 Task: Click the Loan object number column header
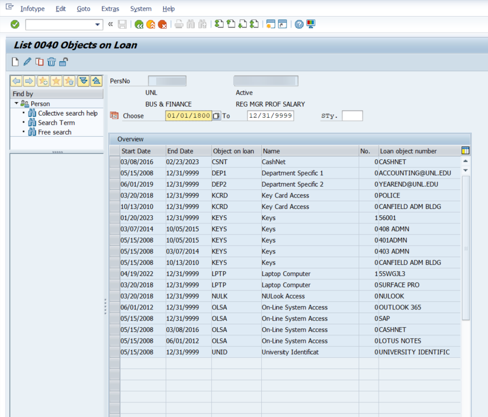419,151
